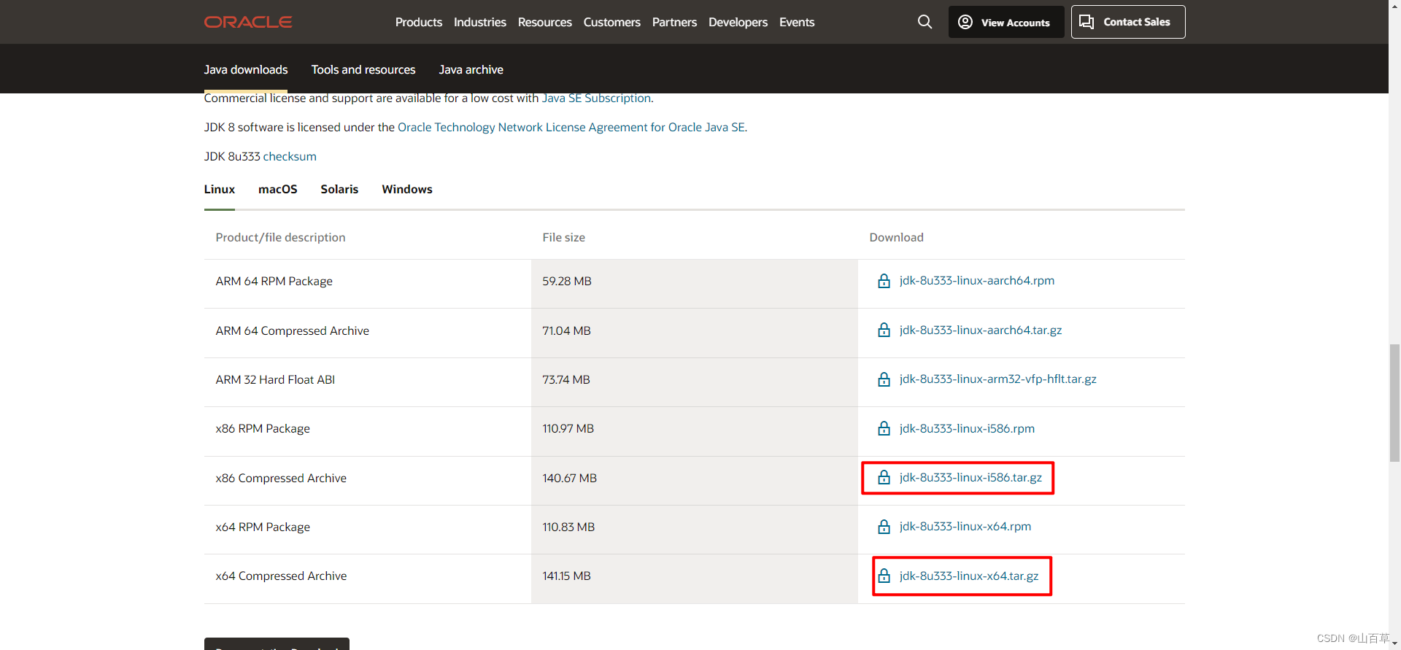Click the View Accounts button
This screenshot has height=650, width=1401.
1006,22
